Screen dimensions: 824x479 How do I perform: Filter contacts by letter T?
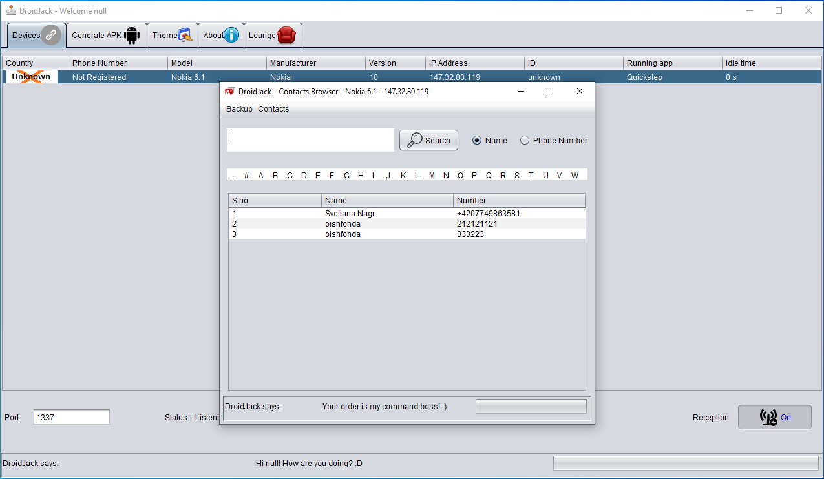coord(531,175)
